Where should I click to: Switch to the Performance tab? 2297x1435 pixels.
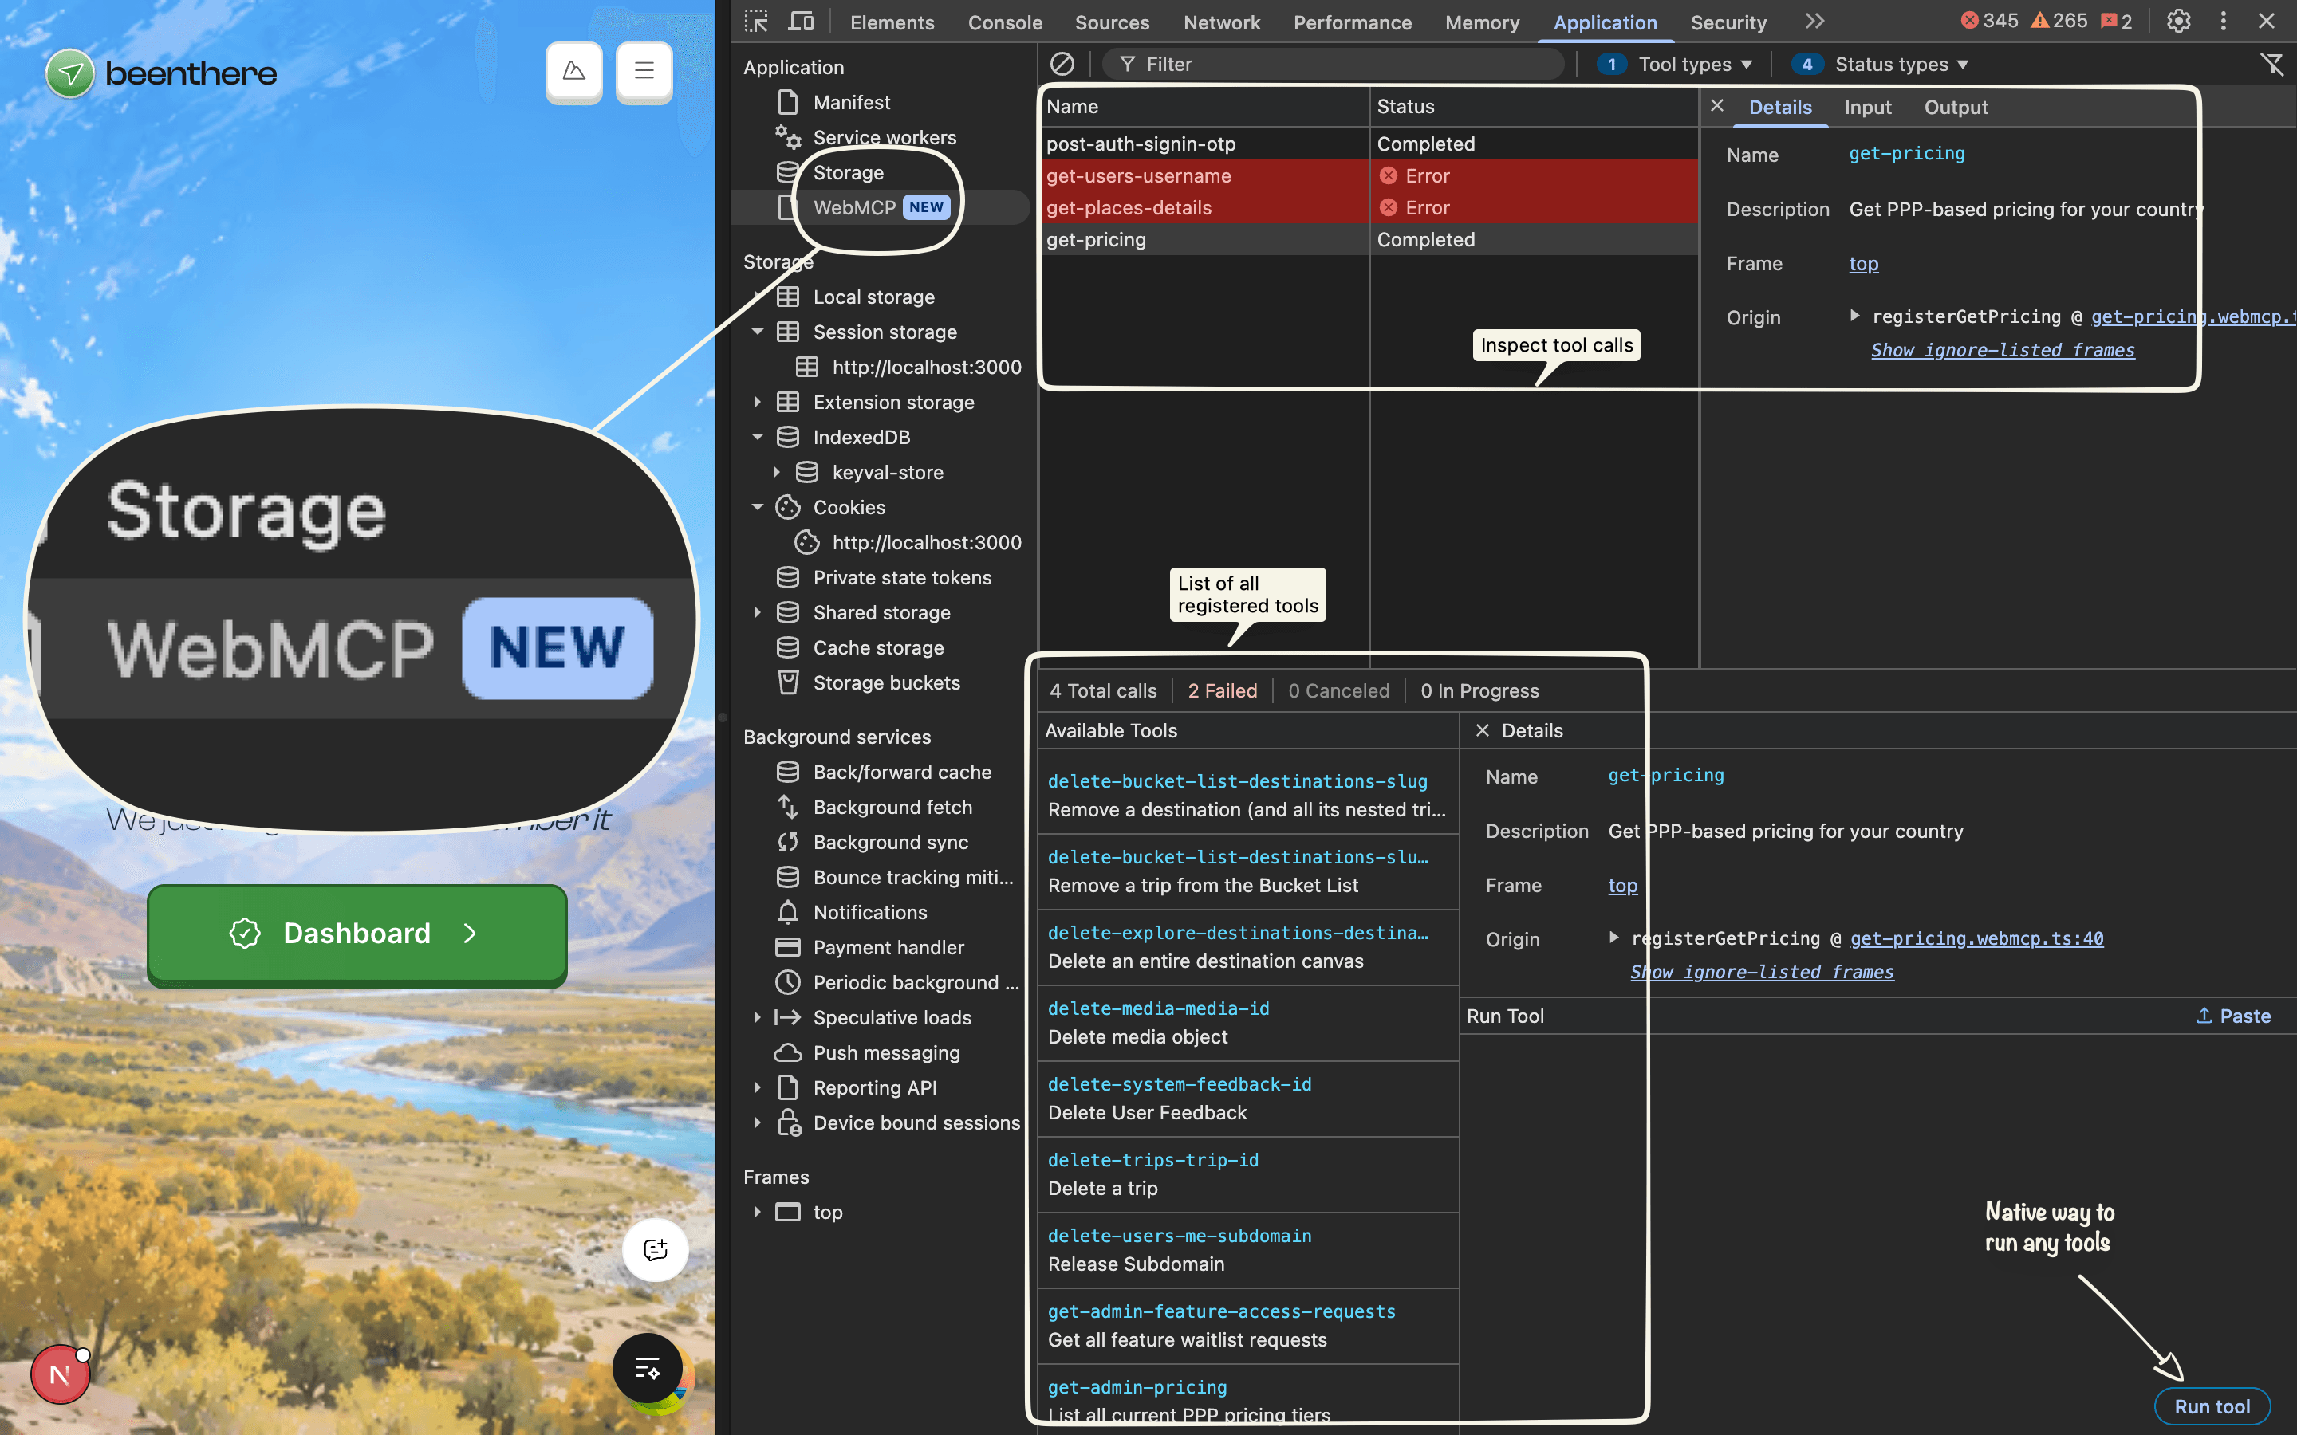[1352, 22]
